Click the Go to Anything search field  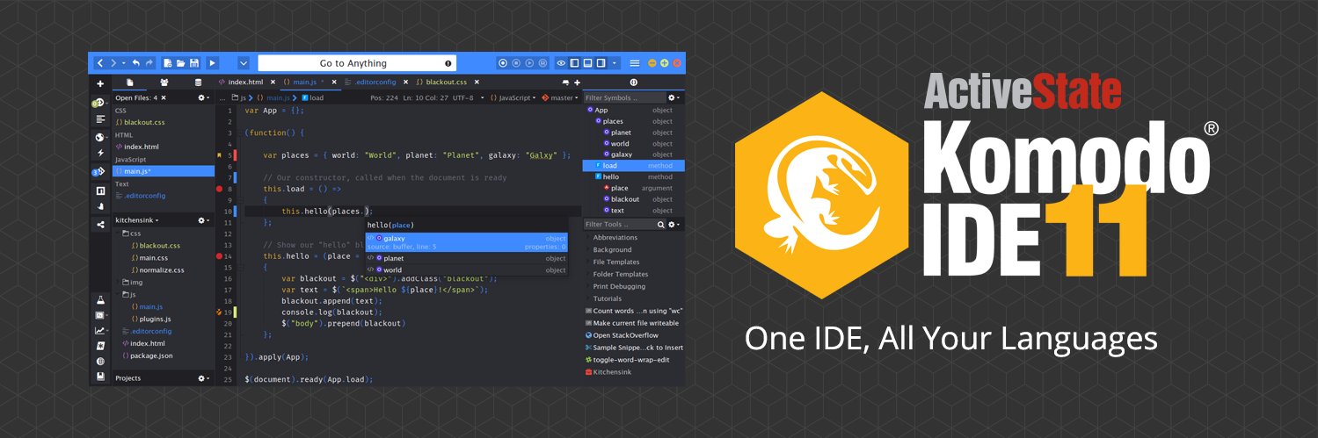[x=357, y=63]
